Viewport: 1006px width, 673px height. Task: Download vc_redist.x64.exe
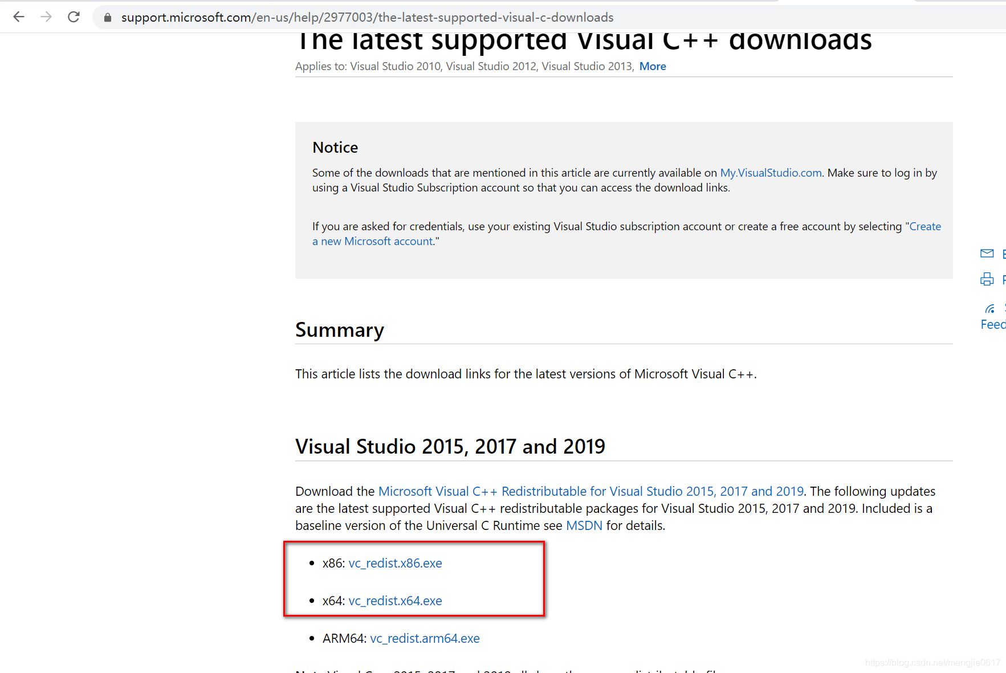395,601
